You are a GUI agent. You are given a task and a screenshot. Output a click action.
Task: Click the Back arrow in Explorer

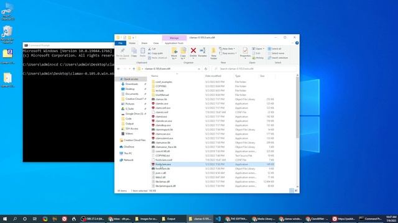click(119, 69)
